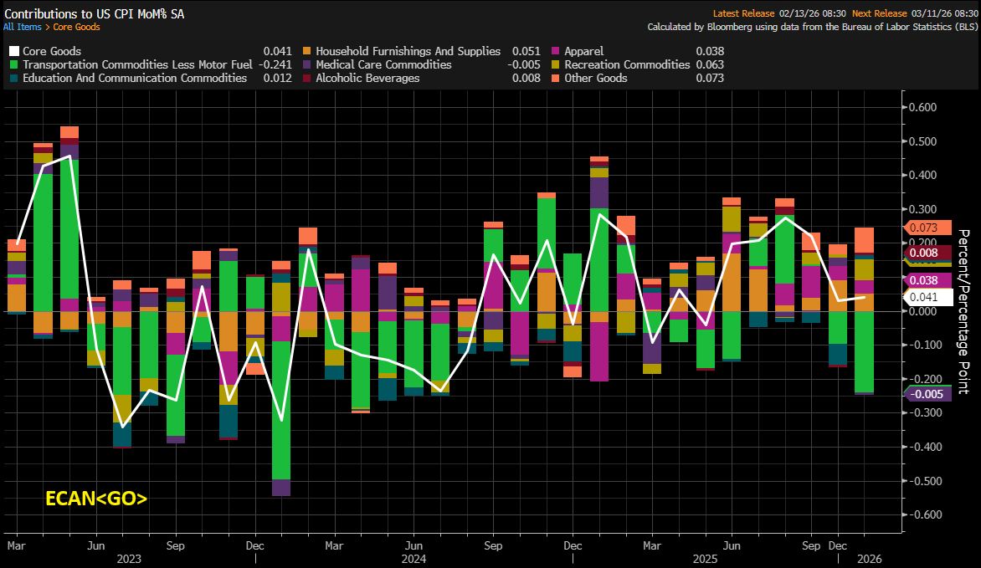Screen dimensions: 981x568
Task: Click the white 0.041 axis value tag
Action: 928,297
